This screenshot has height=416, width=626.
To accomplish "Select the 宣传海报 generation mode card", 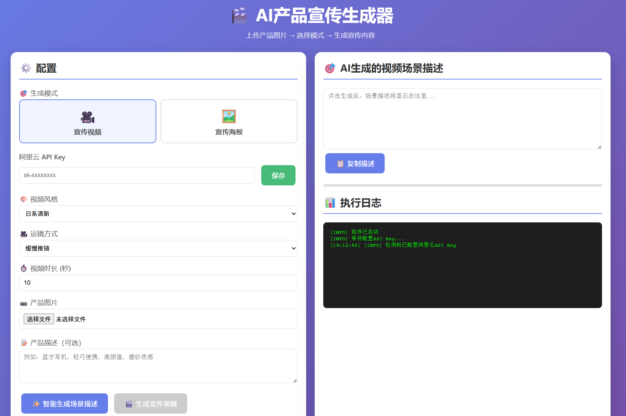I will 229,121.
